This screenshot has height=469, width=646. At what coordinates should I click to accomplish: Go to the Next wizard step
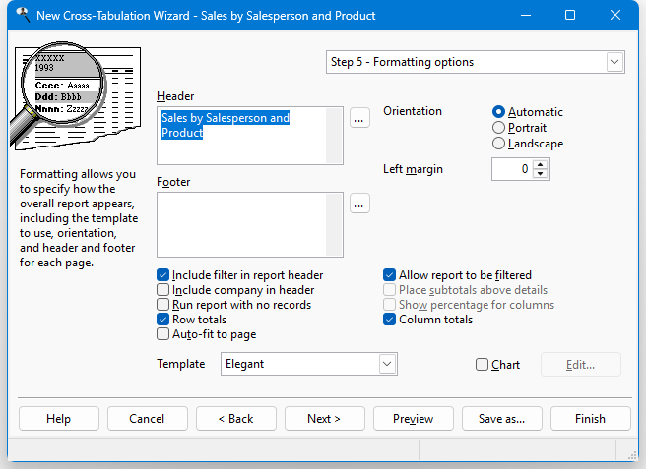click(324, 419)
